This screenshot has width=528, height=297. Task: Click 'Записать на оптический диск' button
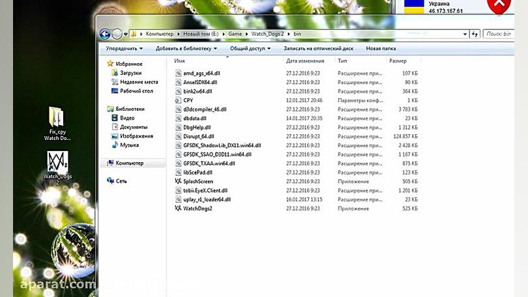(x=319, y=48)
